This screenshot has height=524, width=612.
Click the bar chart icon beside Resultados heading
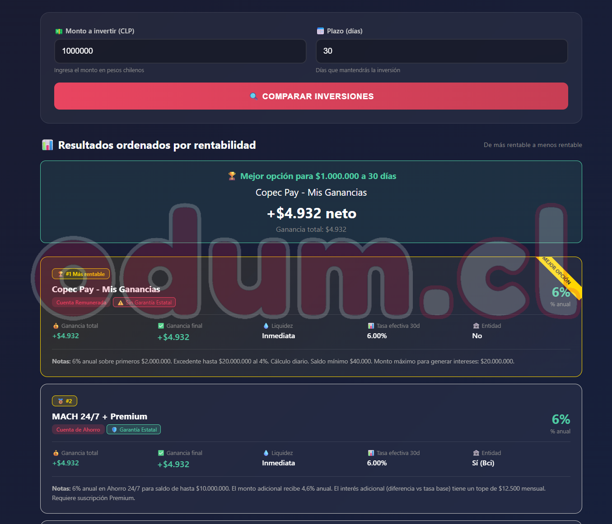point(47,145)
